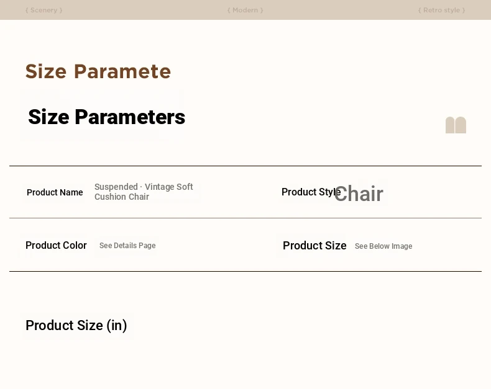Viewport: 491px width, 389px height.
Task: Click the Product Color label
Action: click(56, 246)
